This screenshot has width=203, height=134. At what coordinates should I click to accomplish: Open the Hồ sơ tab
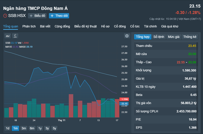[105, 26]
